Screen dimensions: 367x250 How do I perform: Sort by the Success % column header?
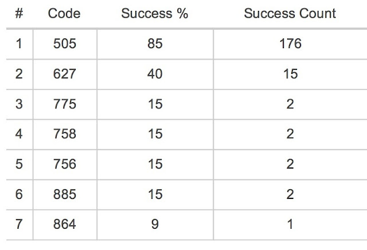pos(155,14)
